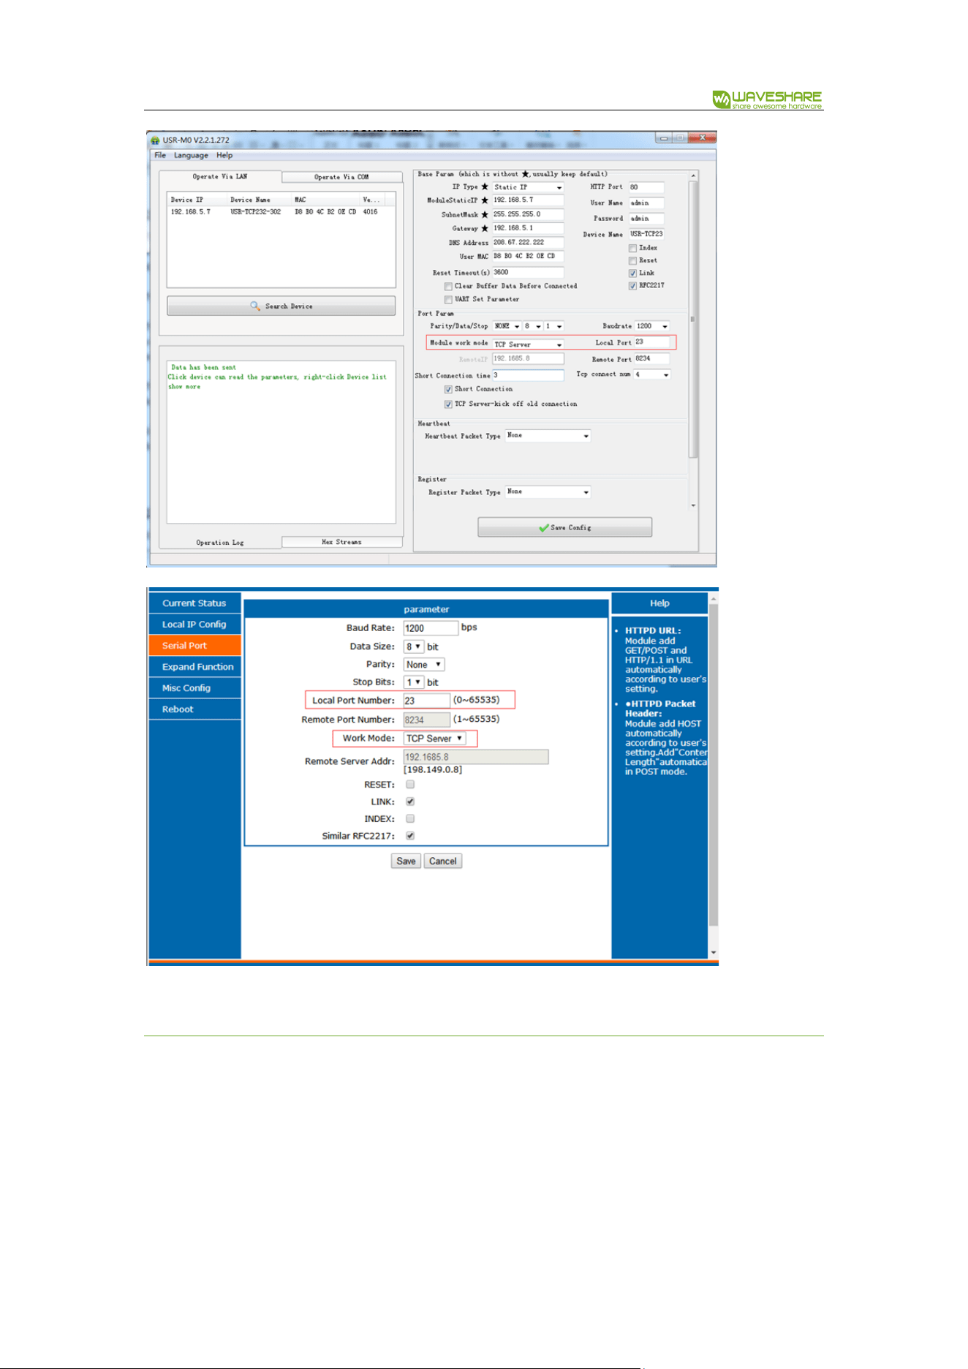This screenshot has width=968, height=1369.
Task: Open the Baudrate dropdown
Action: coord(652,326)
